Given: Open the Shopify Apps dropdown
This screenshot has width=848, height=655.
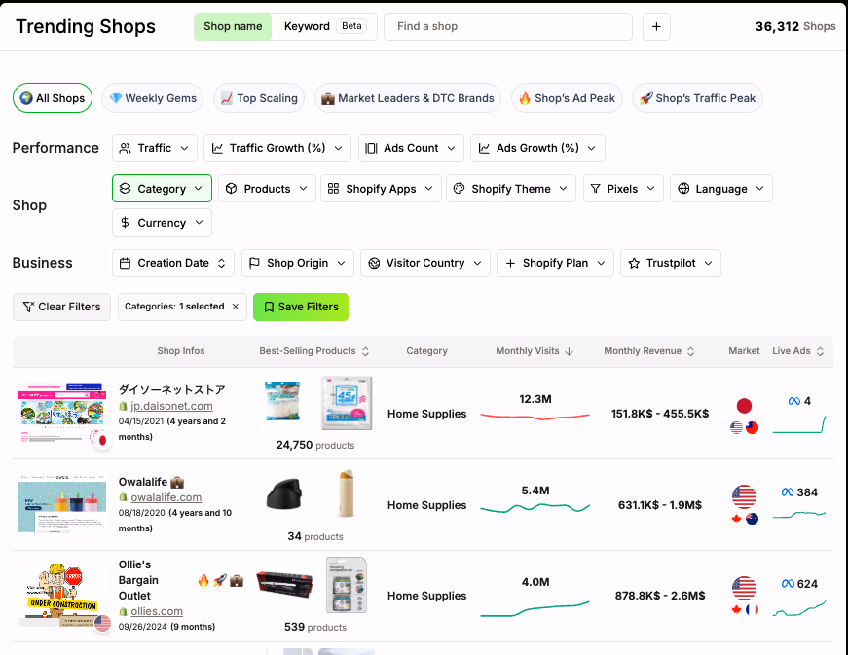Looking at the screenshot, I should [x=381, y=189].
